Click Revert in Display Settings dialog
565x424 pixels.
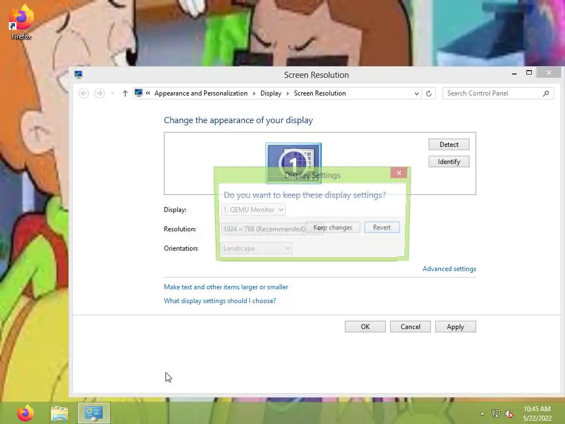[x=382, y=227]
